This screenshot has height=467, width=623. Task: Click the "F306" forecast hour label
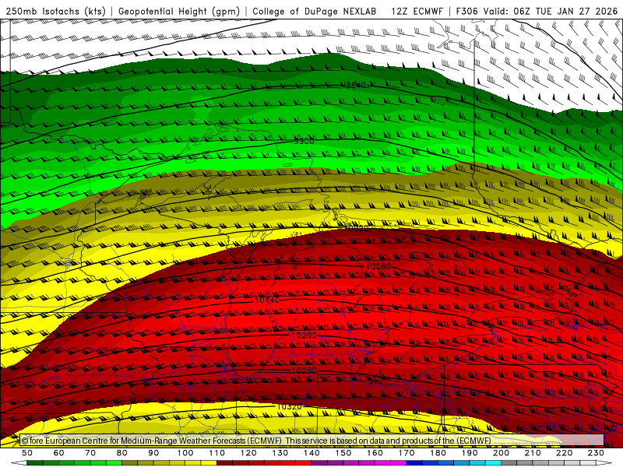tap(466, 11)
